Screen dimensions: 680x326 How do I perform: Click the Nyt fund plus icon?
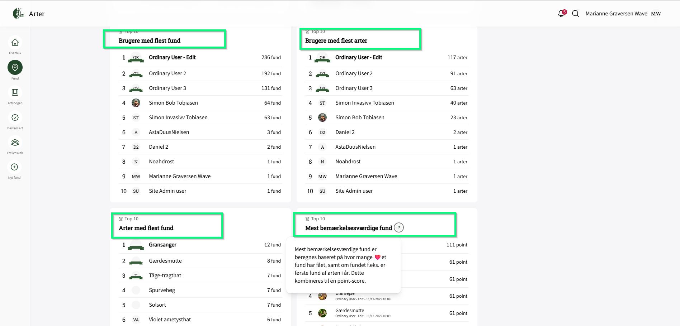point(14,167)
